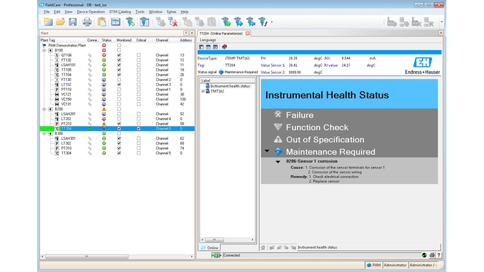The height and width of the screenshot is (272, 484).
Task: Click connect device green arrows icon
Action: (226, 22)
